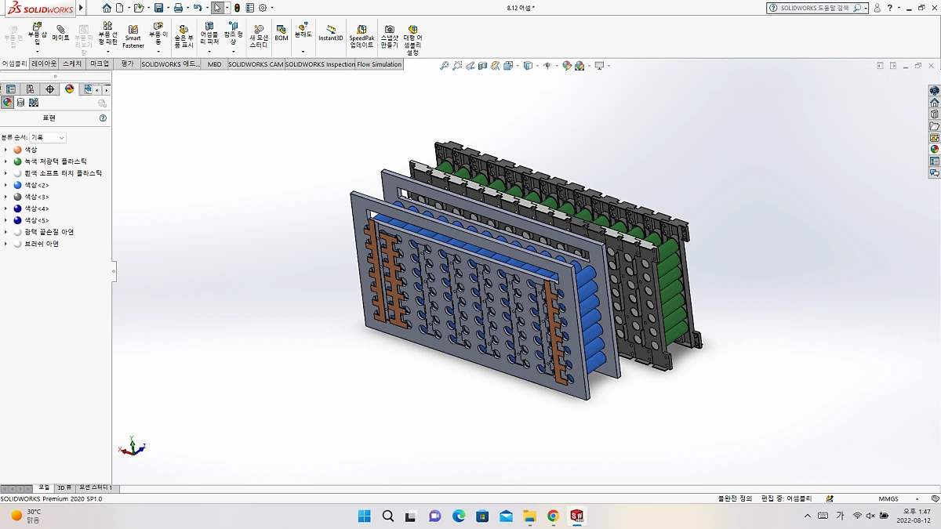The height and width of the screenshot is (529, 941).
Task: Click MMGS unit system in status bar
Action: (888, 498)
